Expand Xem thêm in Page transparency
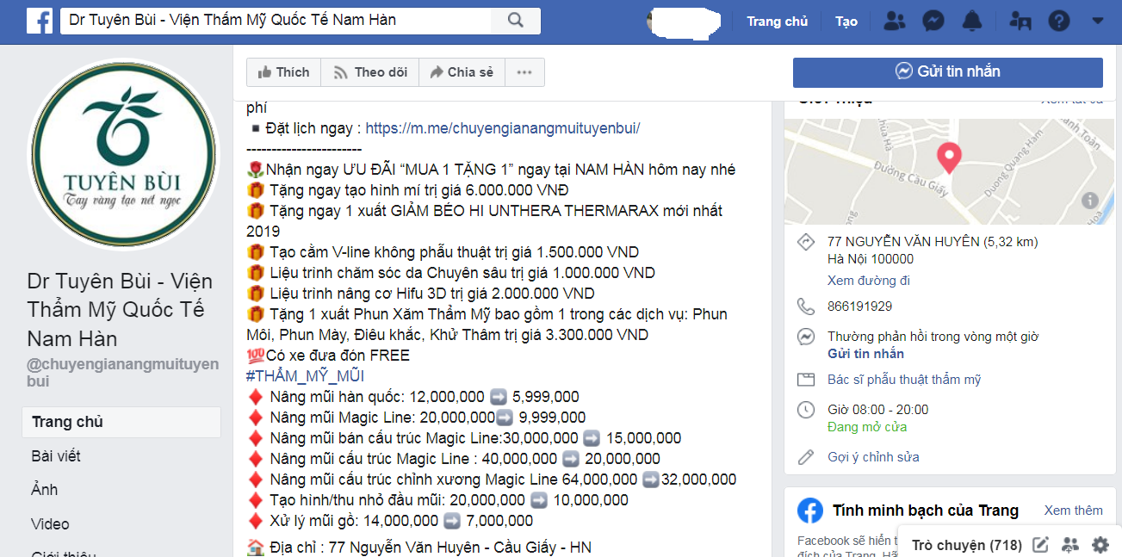This screenshot has height=557, width=1122. [x=1073, y=511]
